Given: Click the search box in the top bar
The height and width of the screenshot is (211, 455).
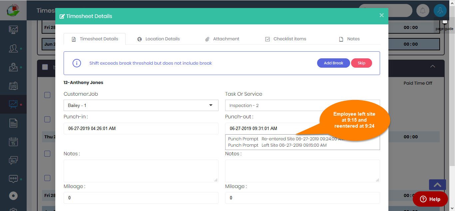Looking at the screenshot, I should [x=385, y=11].
